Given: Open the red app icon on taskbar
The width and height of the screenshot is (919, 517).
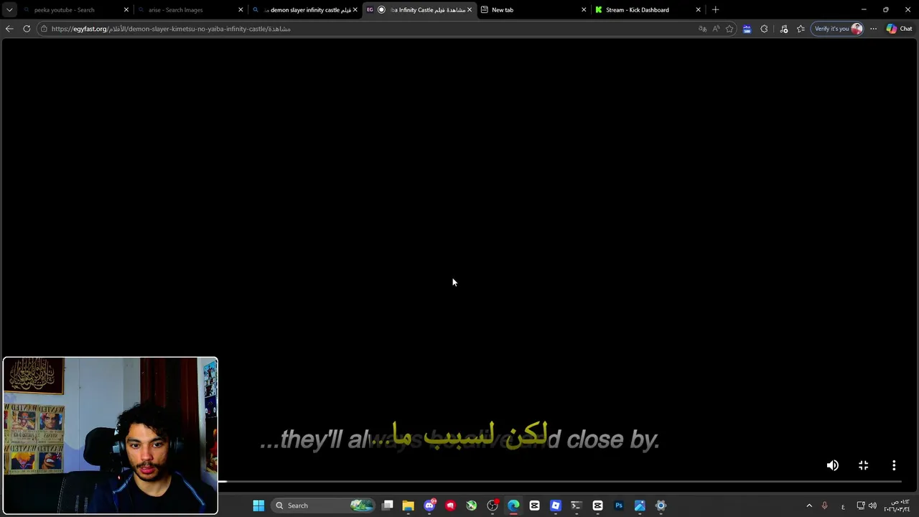Looking at the screenshot, I should 450,506.
